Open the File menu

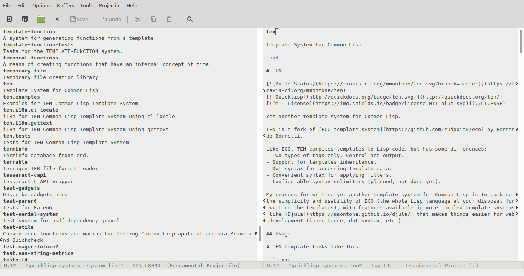tap(7, 5)
